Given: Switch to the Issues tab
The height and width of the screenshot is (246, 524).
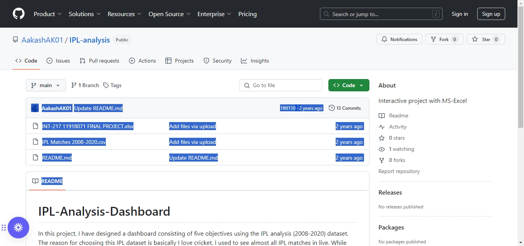Looking at the screenshot, I should coord(58,61).
